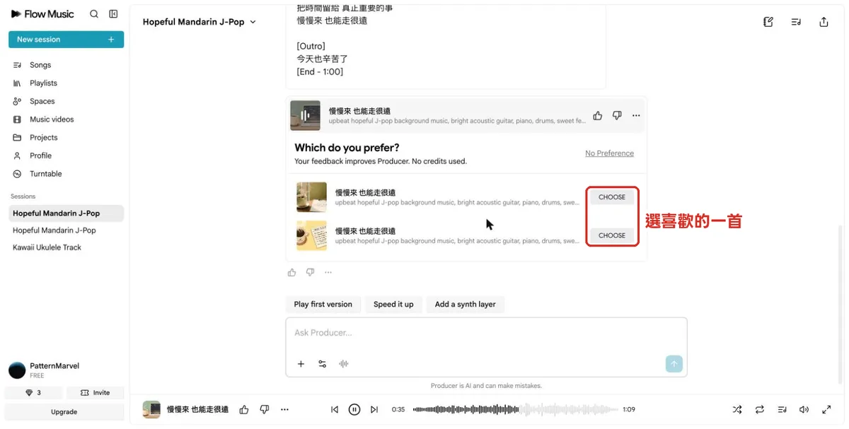This screenshot has width=849, height=429.
Task: Open the three-dot menu on the song card
Action: (636, 116)
